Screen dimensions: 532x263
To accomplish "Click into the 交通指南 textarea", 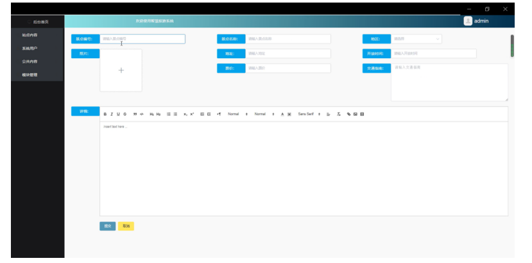I will 450,83.
